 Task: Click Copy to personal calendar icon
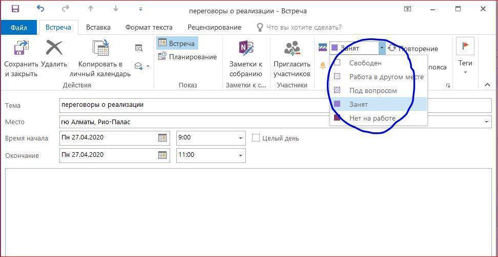(x=100, y=49)
